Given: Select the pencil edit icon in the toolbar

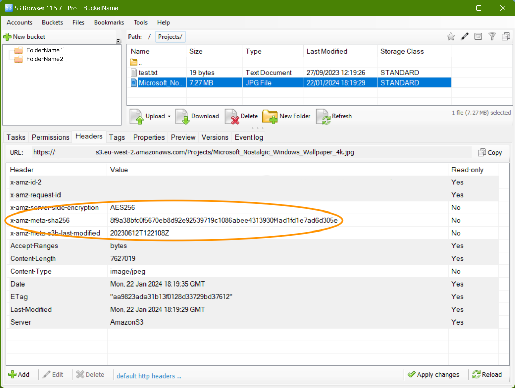Looking at the screenshot, I should point(465,36).
